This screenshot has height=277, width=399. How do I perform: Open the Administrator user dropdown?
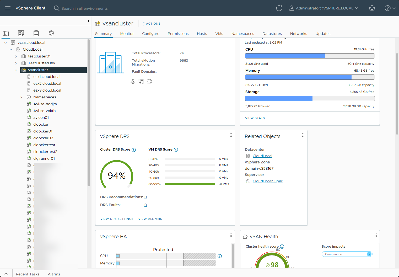click(324, 8)
